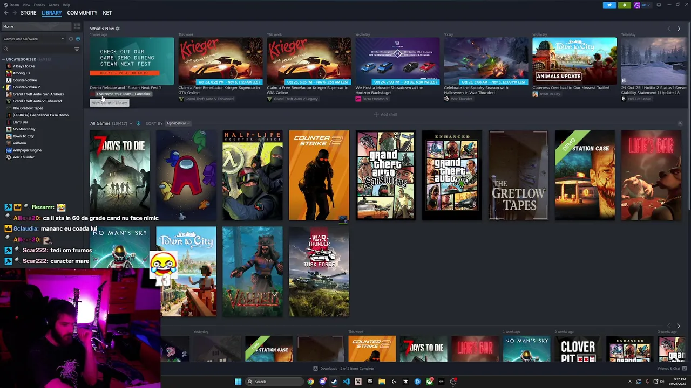
Task: Open the Friends menu
Action: point(39,5)
